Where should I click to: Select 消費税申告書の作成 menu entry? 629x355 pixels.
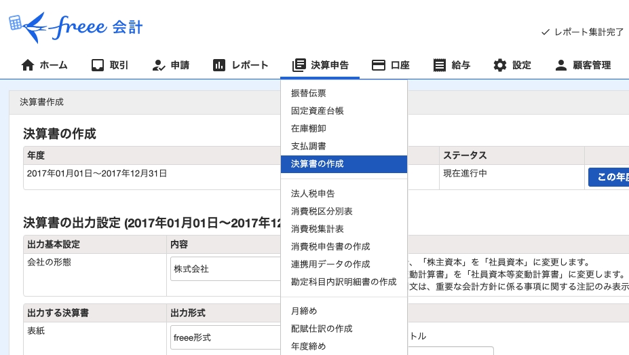(x=344, y=246)
